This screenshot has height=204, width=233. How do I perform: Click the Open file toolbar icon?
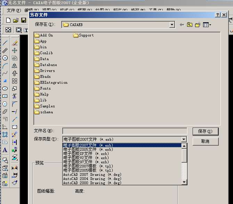click(16, 20)
